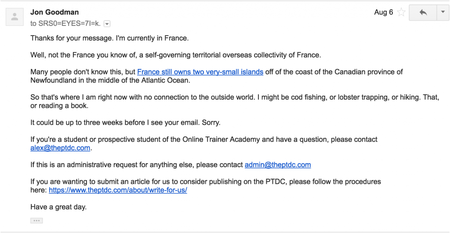The image size is (450, 233).
Task: Click the 'Thanks for your message' sentence
Action: coord(109,38)
